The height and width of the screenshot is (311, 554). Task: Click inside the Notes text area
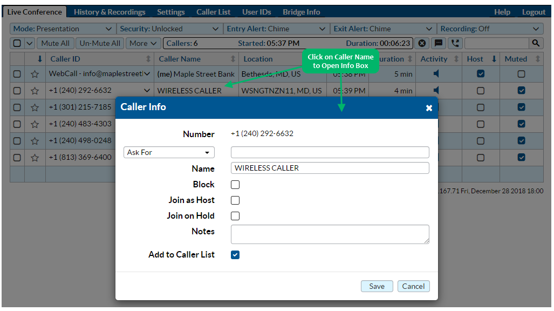coord(329,235)
